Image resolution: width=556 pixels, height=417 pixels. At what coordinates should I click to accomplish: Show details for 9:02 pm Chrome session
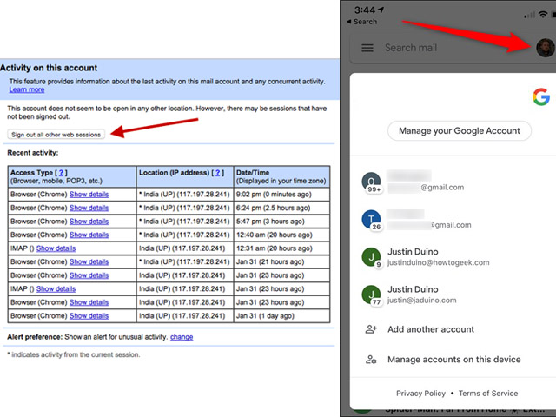[89, 195]
